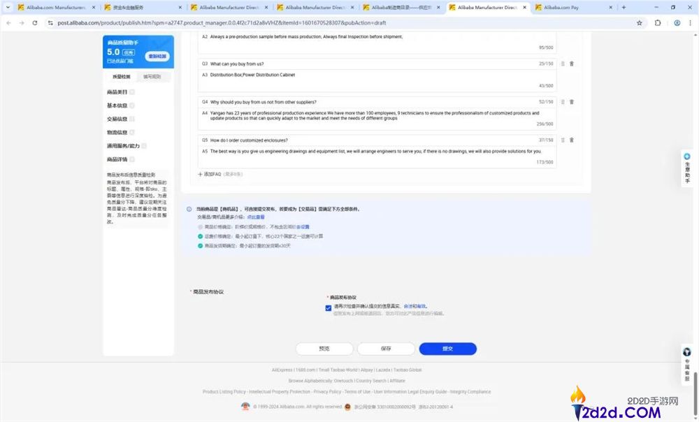Open the browser three-dot menu
Viewport: 699px width, 422px height.
(691, 22)
